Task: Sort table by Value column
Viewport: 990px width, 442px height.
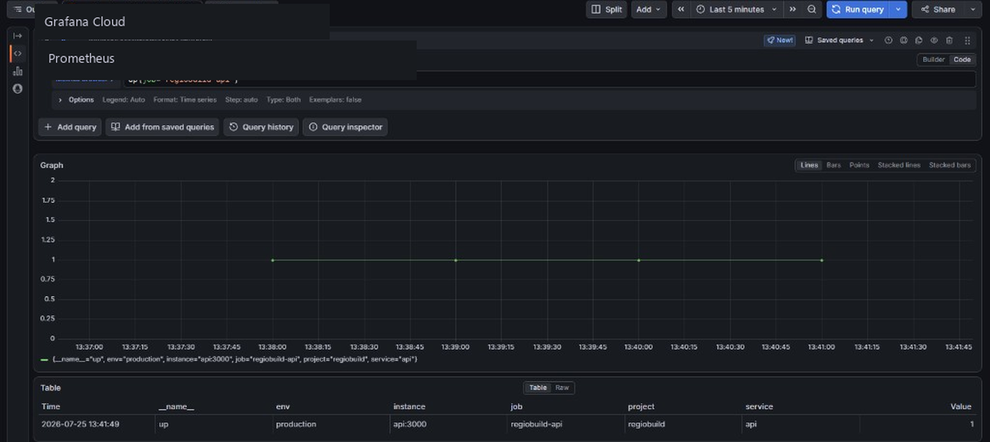Action: (x=961, y=407)
